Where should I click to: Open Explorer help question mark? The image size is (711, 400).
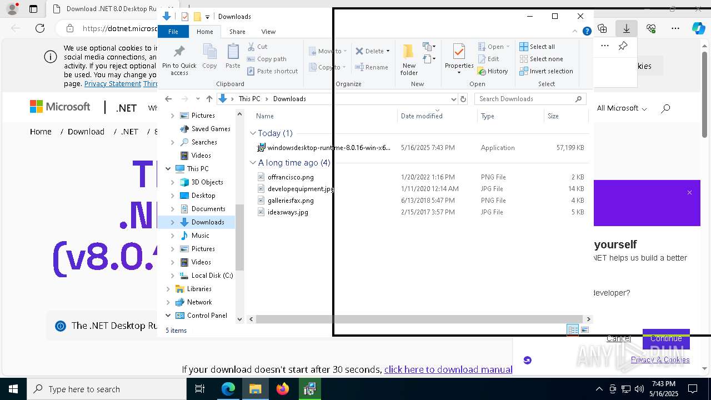coord(587,31)
